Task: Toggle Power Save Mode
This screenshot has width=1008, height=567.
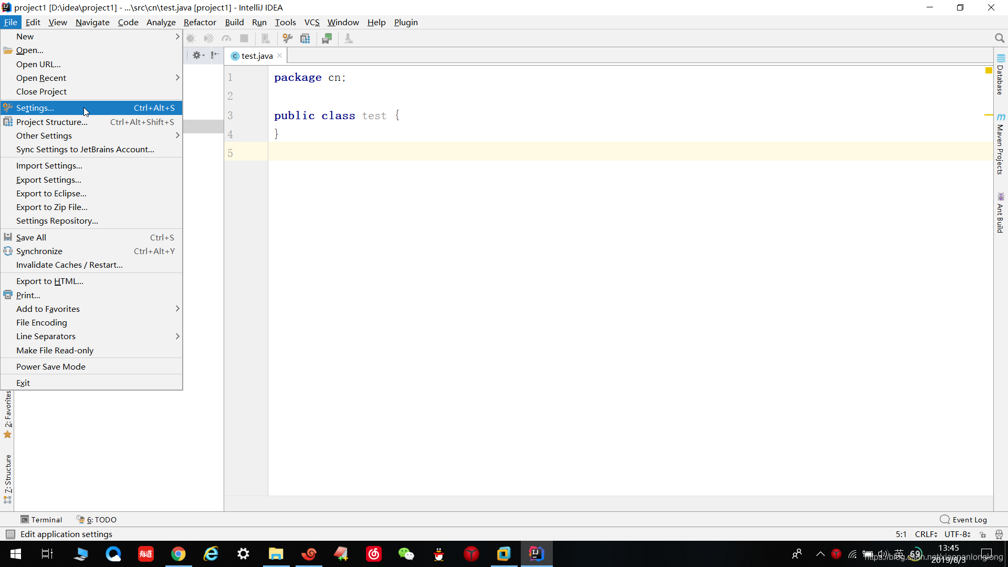Action: pos(91,366)
